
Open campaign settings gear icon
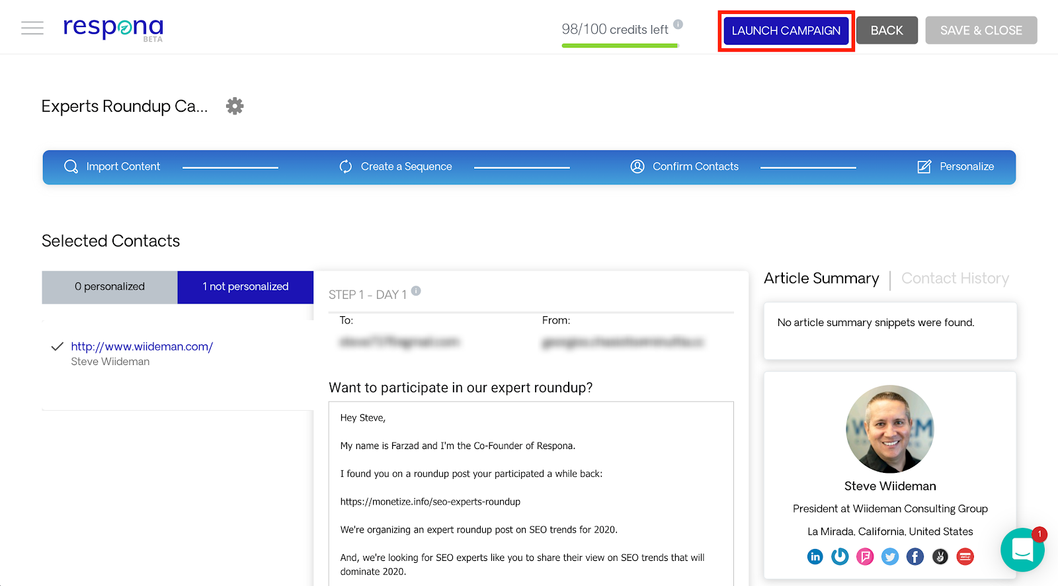pos(235,106)
